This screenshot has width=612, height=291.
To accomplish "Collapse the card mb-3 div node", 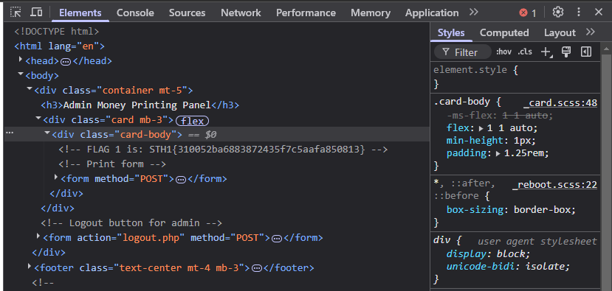I will click(x=38, y=118).
